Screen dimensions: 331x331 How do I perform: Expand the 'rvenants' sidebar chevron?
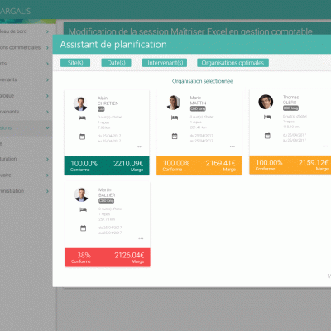(47, 112)
